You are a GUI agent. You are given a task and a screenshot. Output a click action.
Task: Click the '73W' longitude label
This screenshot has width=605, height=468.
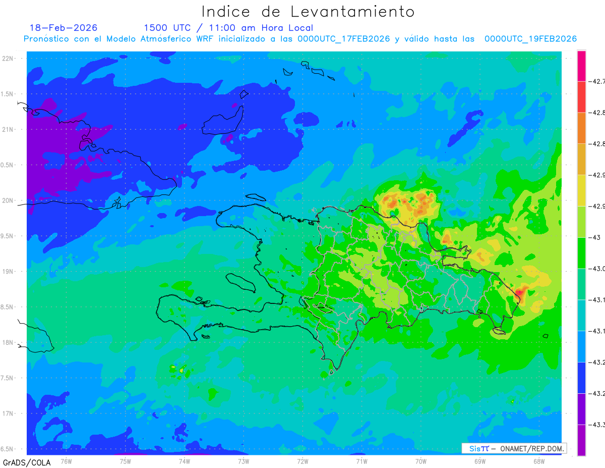click(244, 461)
